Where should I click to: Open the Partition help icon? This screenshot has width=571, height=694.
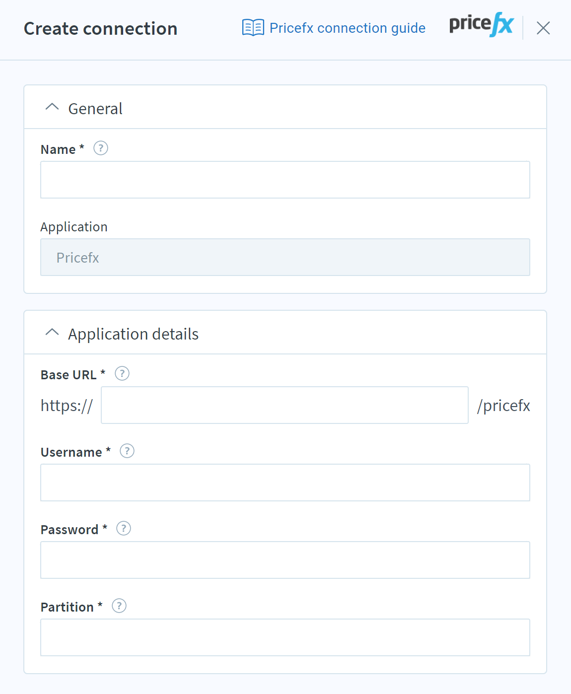(x=119, y=606)
